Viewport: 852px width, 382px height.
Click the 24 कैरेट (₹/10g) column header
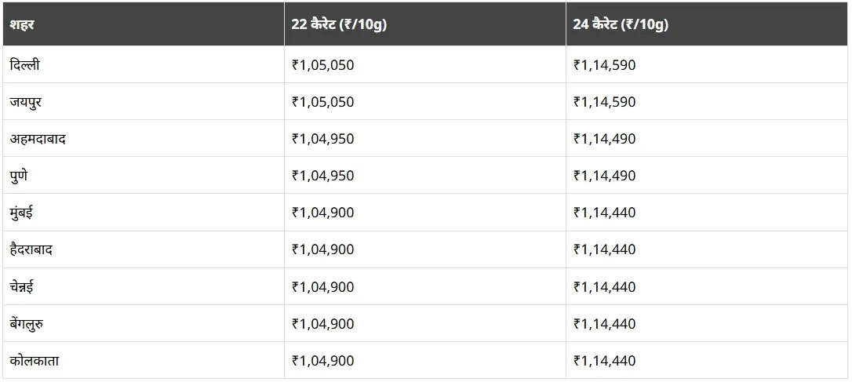706,24
